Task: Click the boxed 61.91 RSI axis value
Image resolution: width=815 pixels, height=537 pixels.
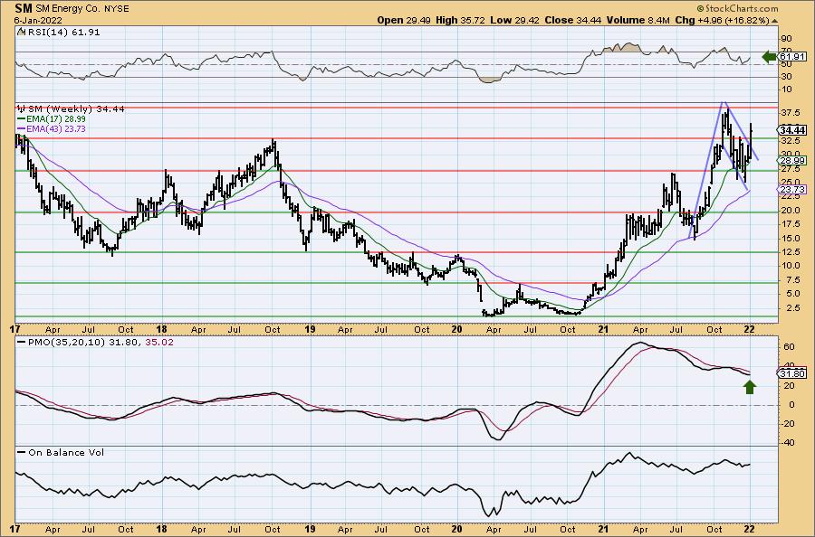Action: tap(792, 57)
